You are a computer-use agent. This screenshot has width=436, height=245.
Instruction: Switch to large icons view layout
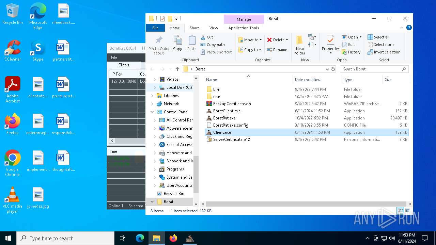tap(408, 211)
